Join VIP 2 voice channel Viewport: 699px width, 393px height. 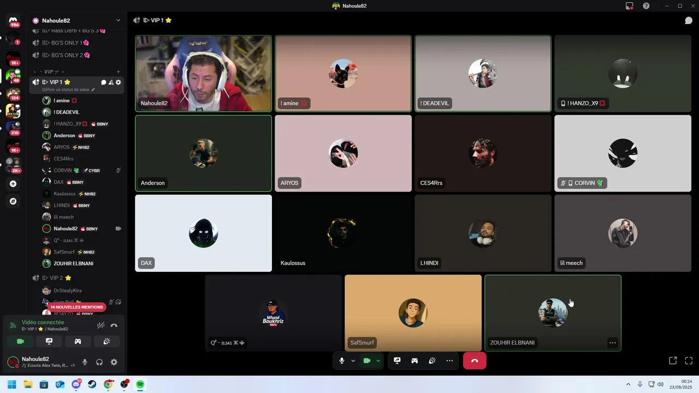pyautogui.click(x=77, y=278)
